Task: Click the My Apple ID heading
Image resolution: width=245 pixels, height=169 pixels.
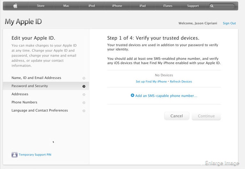Action: point(23,22)
